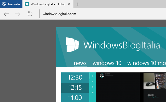Click the bag icon in article image
This screenshot has height=102, width=166.
point(93,87)
